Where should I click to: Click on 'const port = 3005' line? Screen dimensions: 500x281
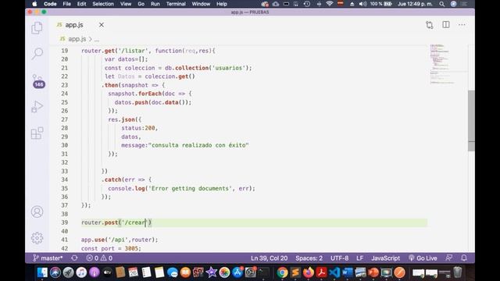click(x=111, y=248)
